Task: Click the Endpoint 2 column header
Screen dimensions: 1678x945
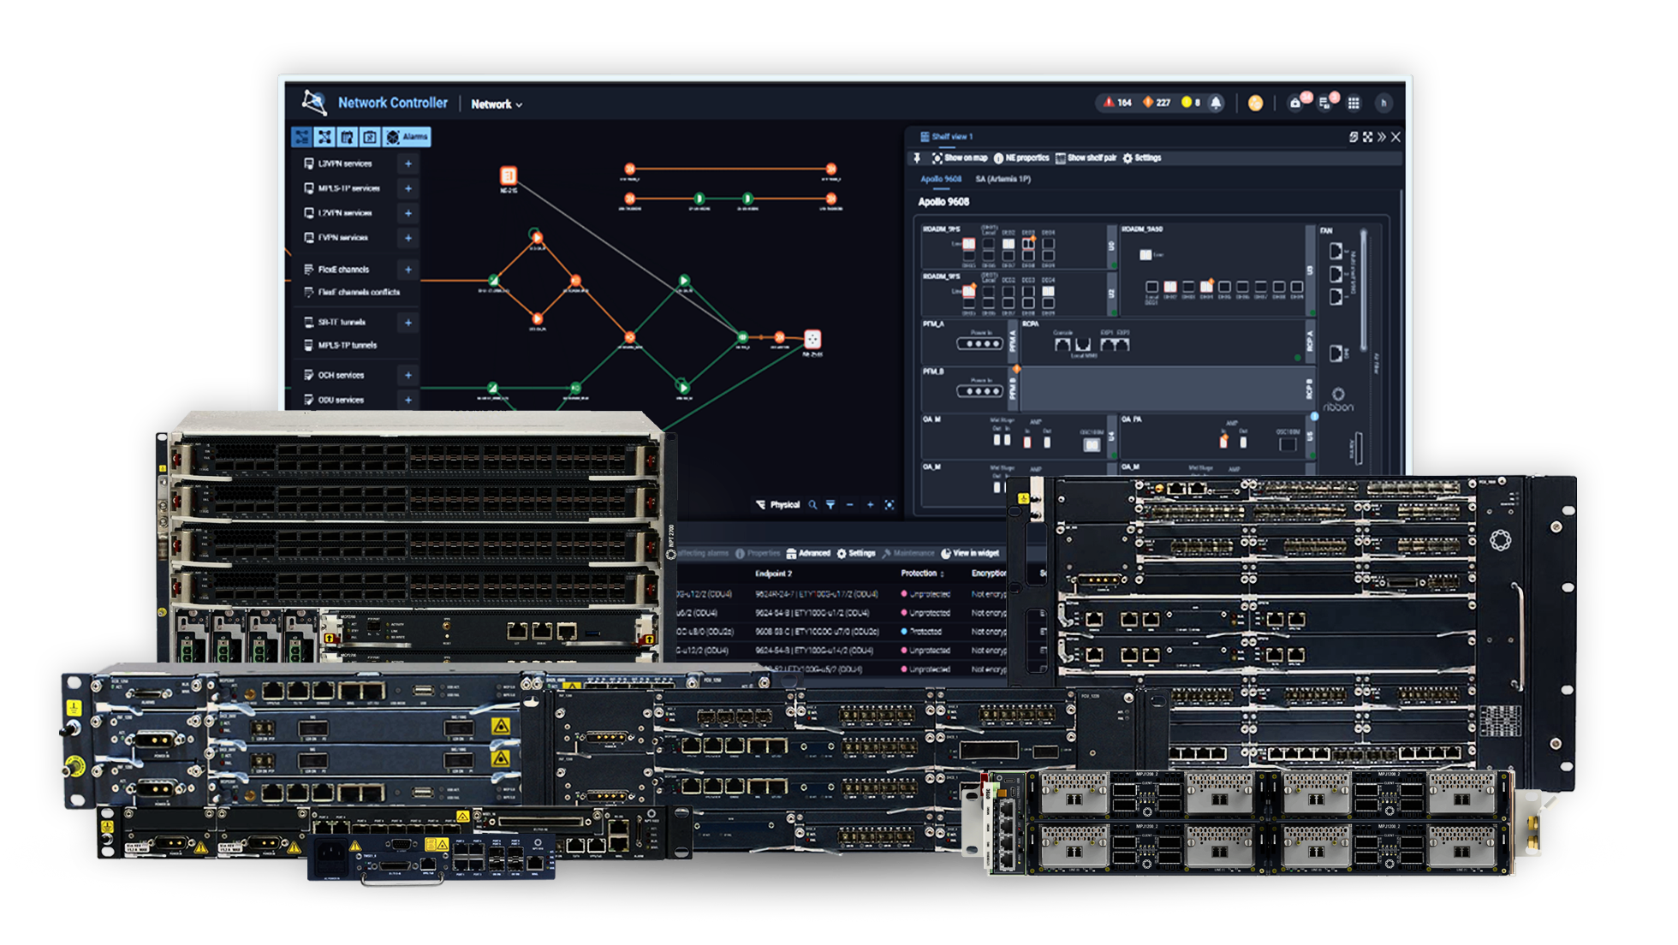Action: (773, 574)
